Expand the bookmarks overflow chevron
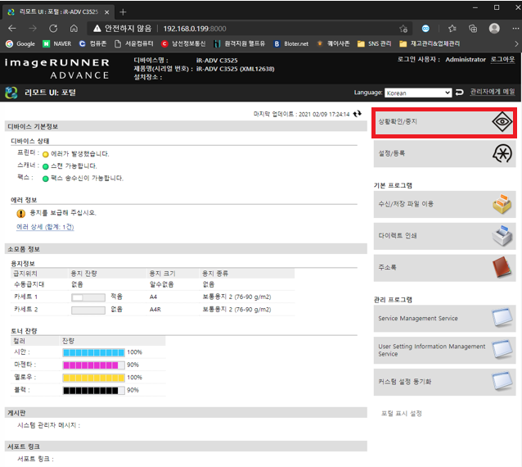 coord(516,43)
